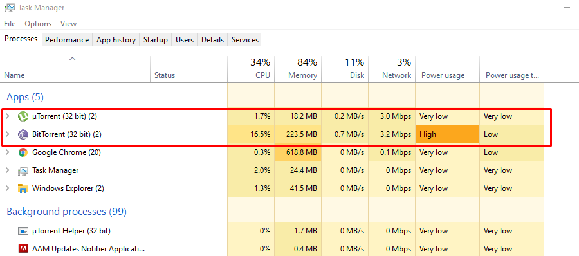579x256 pixels.
Task: Select the µTorrent (32 bit) (2) row name
Action: (x=64, y=116)
